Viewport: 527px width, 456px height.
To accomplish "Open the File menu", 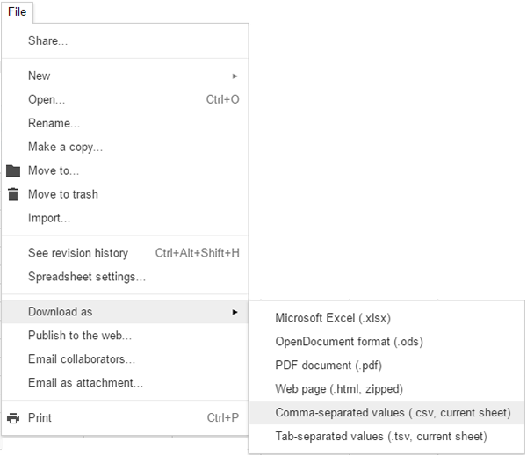I will (18, 11).
